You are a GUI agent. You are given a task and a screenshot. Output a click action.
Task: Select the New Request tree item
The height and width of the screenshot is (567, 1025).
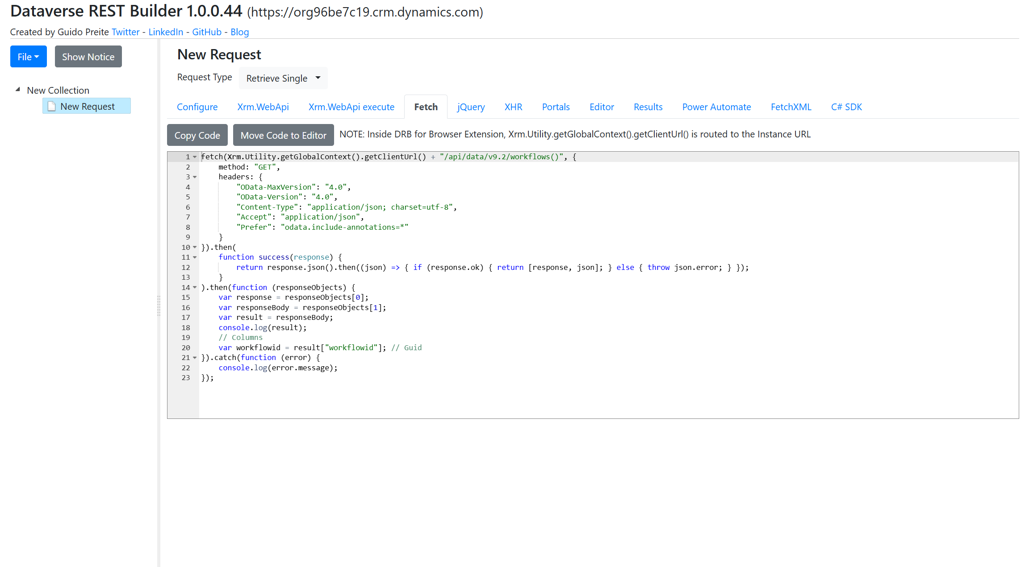point(87,106)
